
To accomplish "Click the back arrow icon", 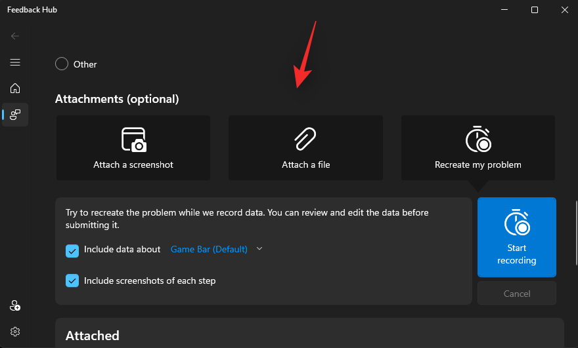I will click(15, 36).
